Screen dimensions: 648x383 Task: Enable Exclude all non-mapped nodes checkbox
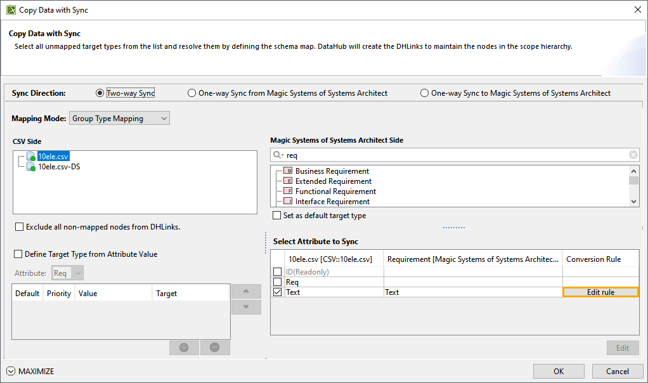point(19,227)
